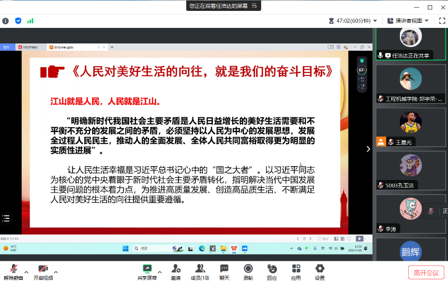
Task: Open the Chat (聊天) panel
Action: click(224, 272)
